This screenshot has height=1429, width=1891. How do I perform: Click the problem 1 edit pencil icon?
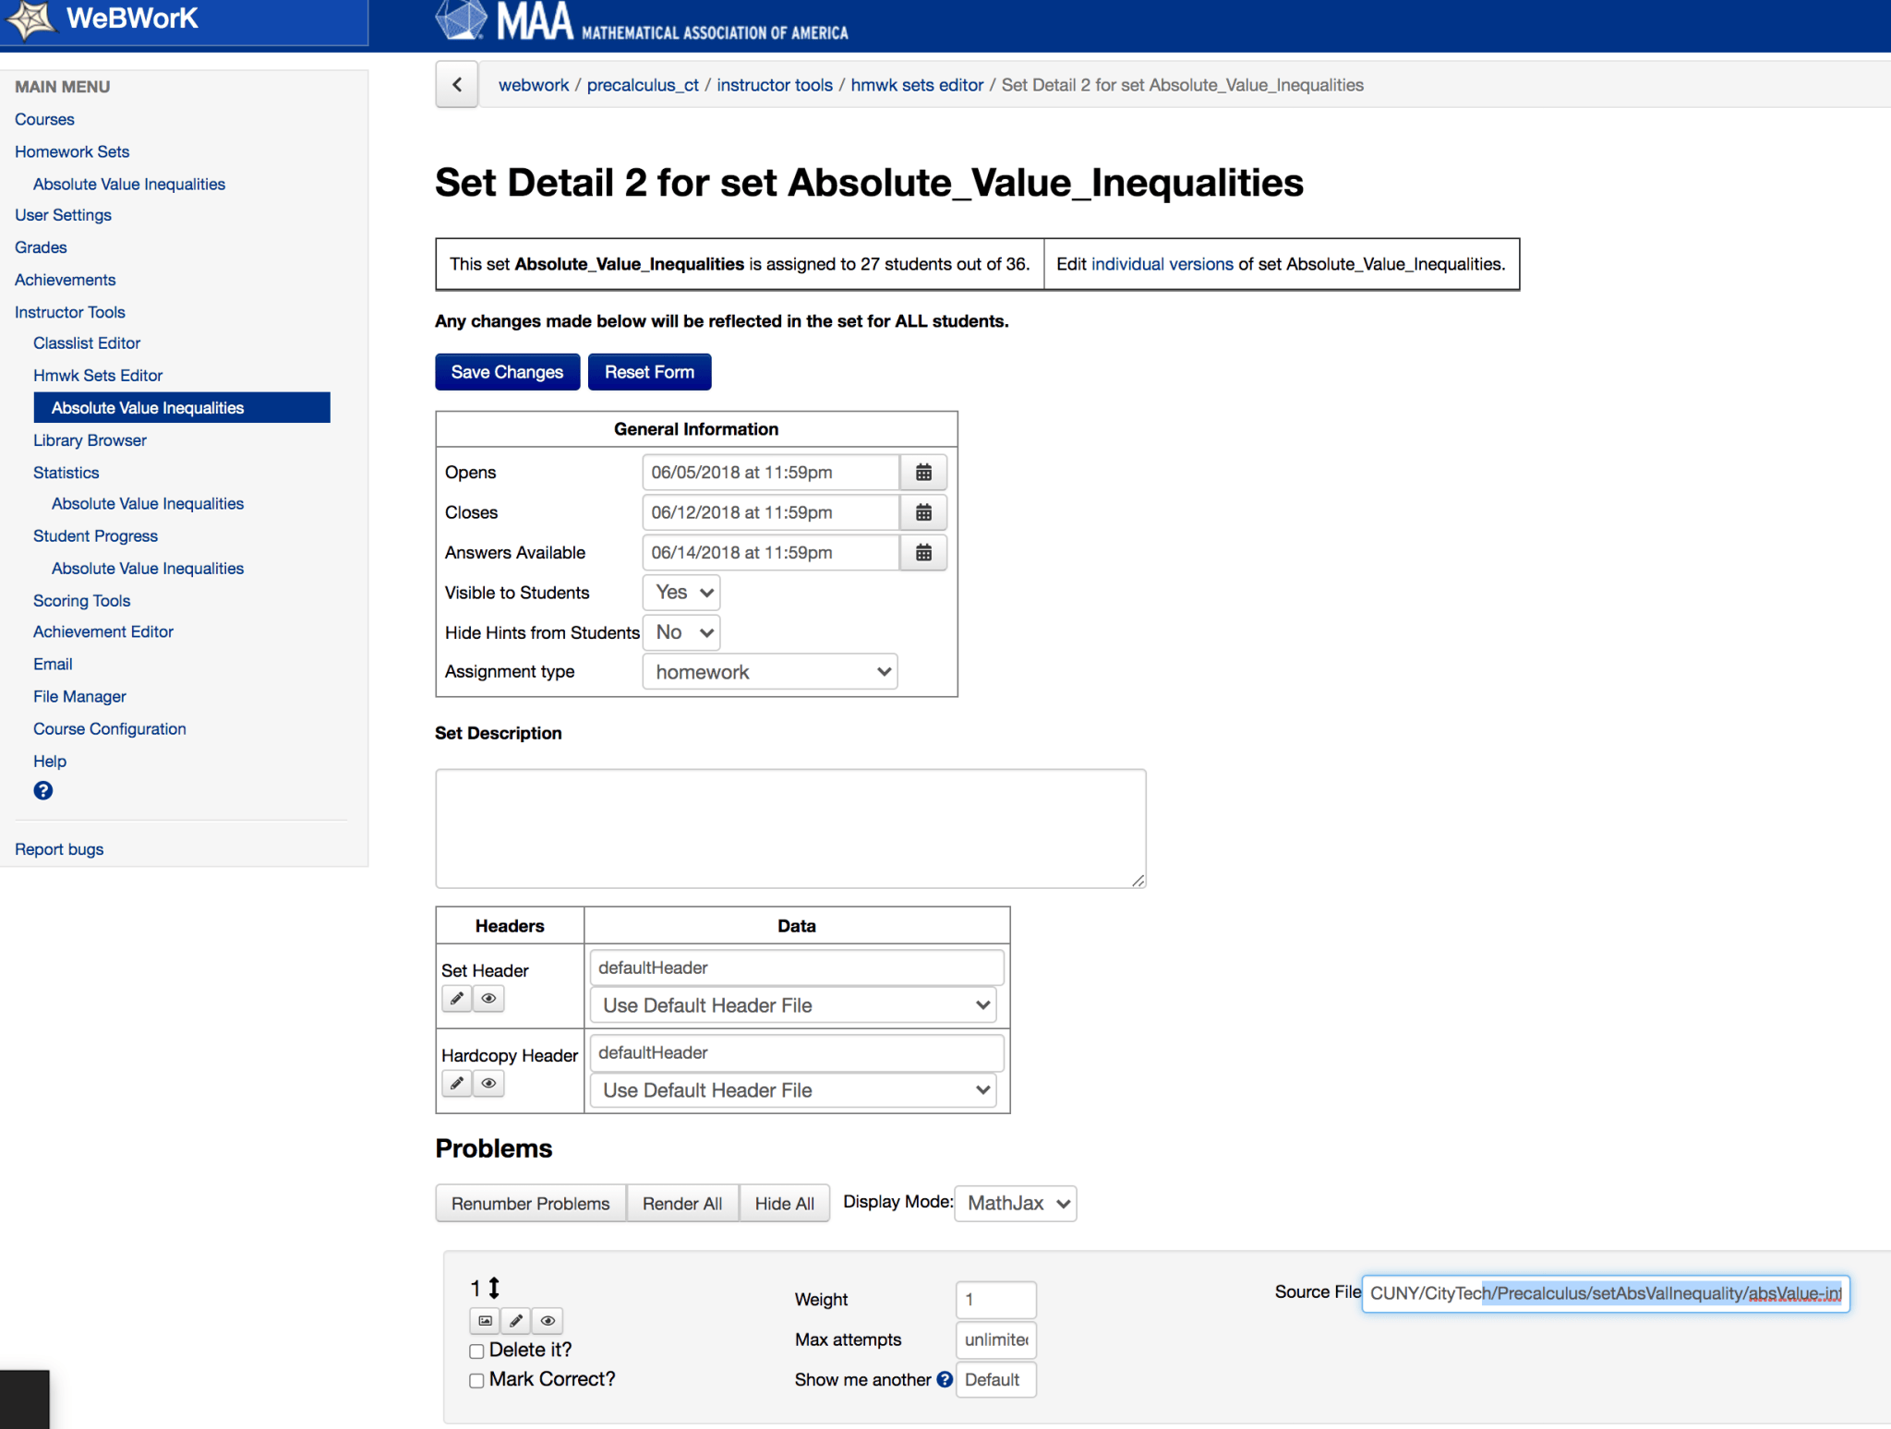point(516,1321)
